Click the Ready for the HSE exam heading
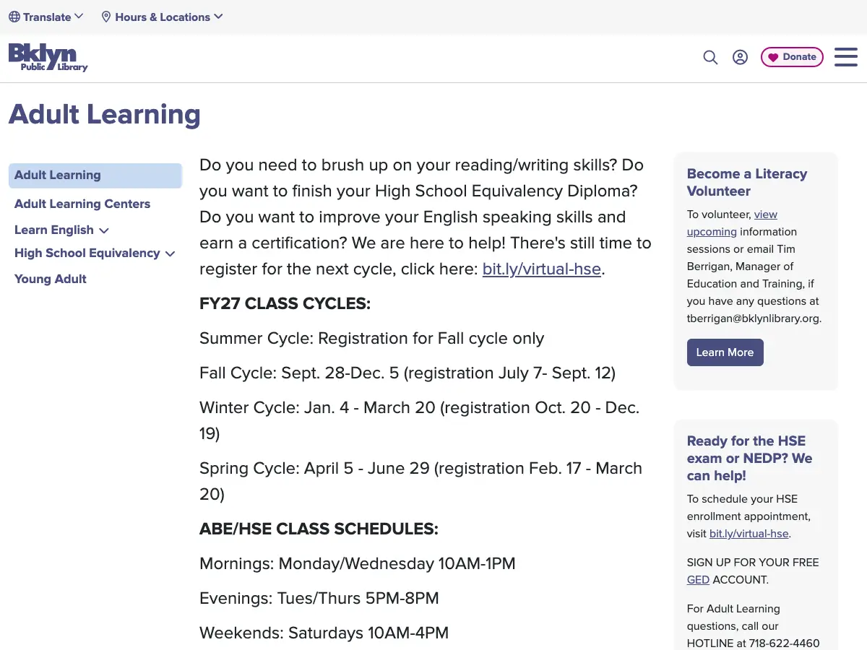This screenshot has height=650, width=867. click(x=749, y=459)
